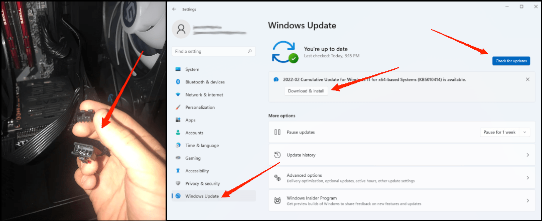The width and height of the screenshot is (542, 221).
Task: Click the "More options" heading
Action: 282,116
